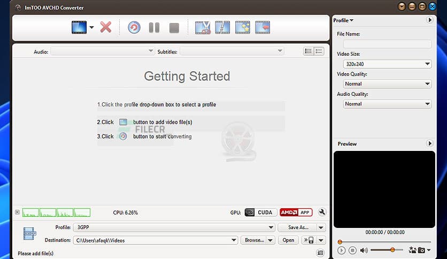Click the Save As... button
The height and width of the screenshot is (259, 447).
click(x=297, y=227)
